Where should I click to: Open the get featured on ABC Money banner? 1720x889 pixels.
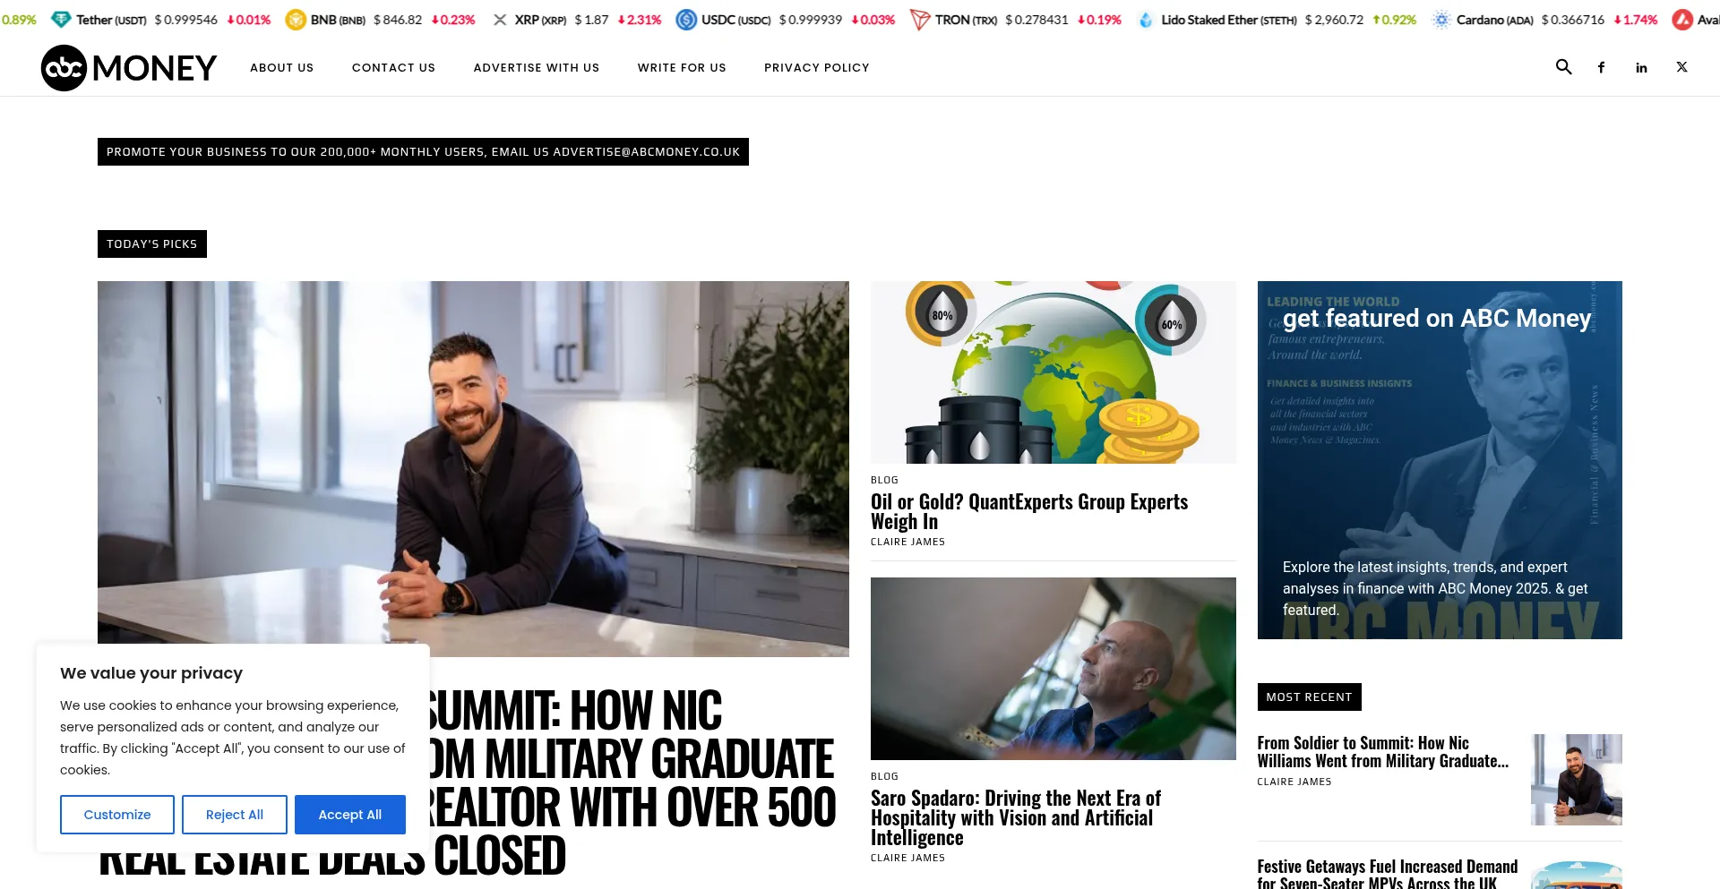pyautogui.click(x=1440, y=460)
